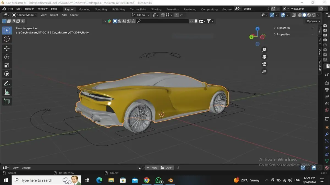Open the Tool properties tab icon
This screenshot has width=330, height=185.
[x=327, y=74]
